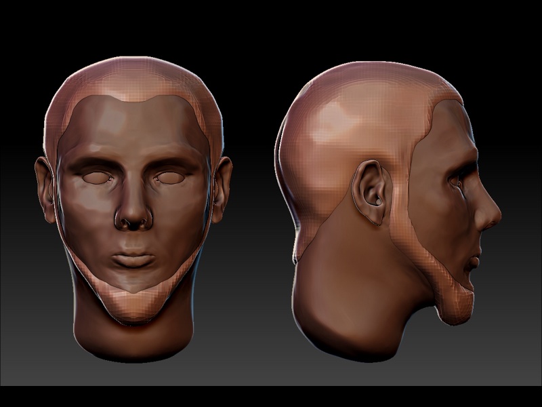Click the black strip below the canvas
The height and width of the screenshot is (407, 542).
coord(271,397)
